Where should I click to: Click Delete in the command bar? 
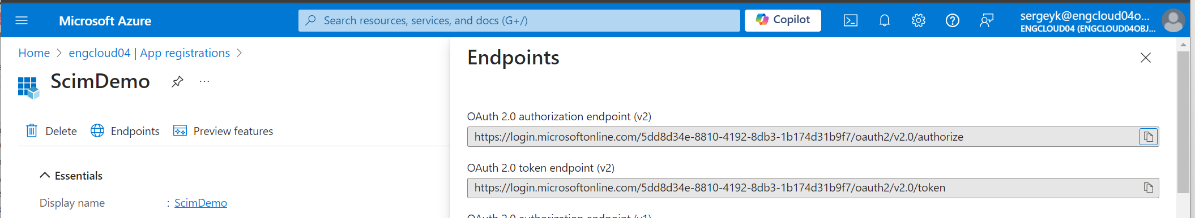(52, 131)
